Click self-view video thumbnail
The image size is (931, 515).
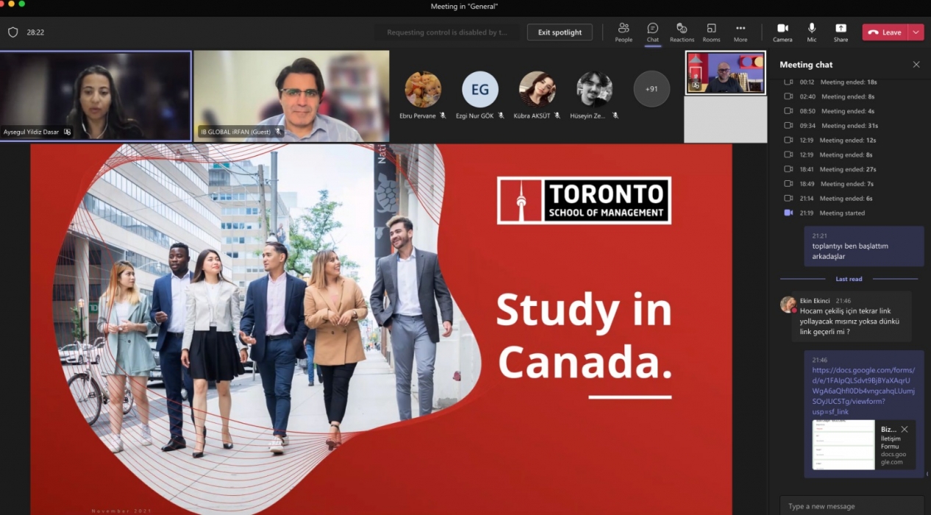(x=725, y=73)
